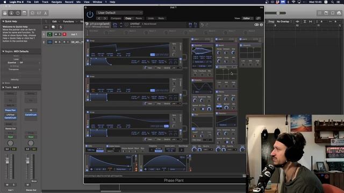The height and width of the screenshot is (193, 344).
Task: Record-enable the Inst 1 track
Action: [64, 34]
